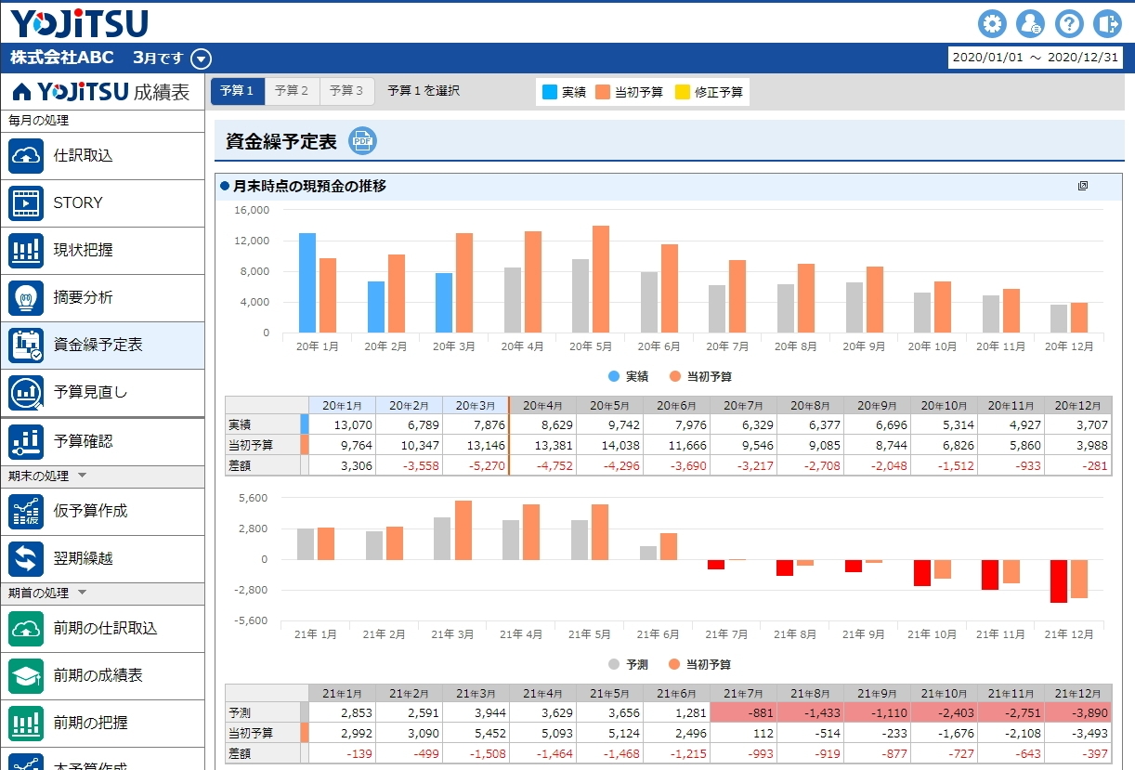Open the help question mark icon

(x=1069, y=23)
